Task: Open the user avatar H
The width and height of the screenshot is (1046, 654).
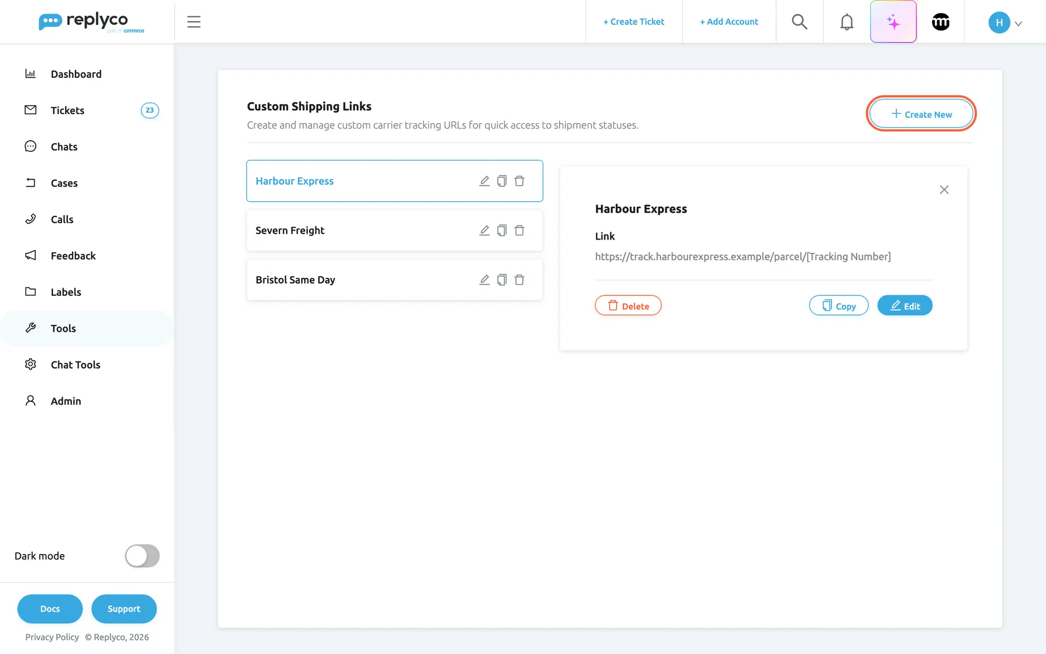Action: [x=999, y=23]
